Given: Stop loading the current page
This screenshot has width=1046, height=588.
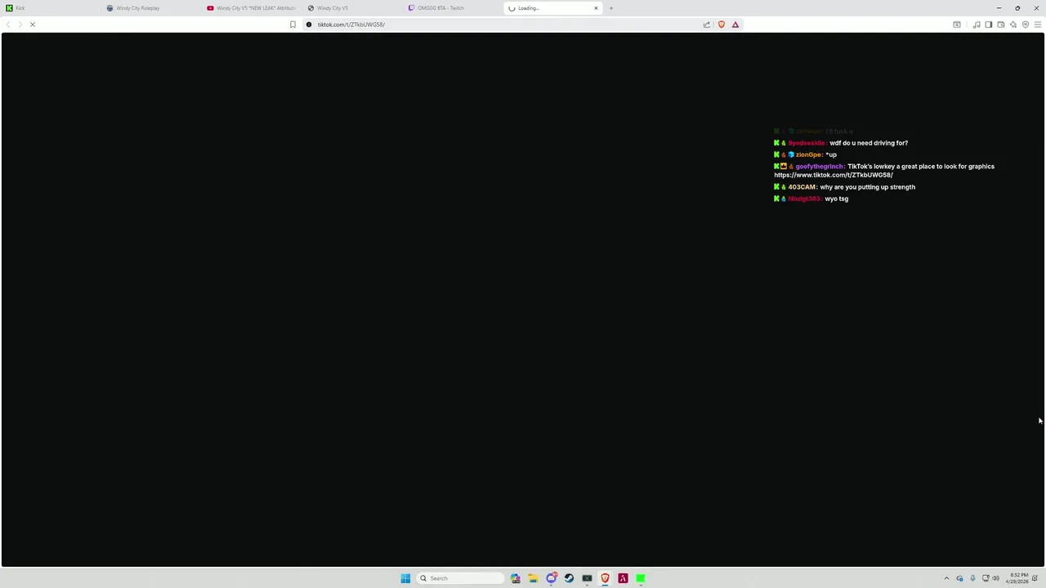Looking at the screenshot, I should point(33,24).
